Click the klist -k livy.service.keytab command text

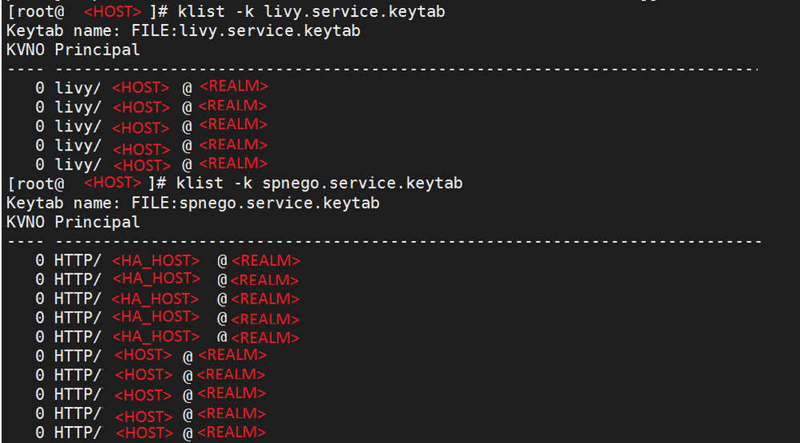(x=311, y=12)
